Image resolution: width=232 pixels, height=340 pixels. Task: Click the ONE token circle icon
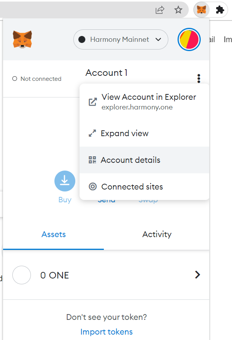click(x=22, y=275)
